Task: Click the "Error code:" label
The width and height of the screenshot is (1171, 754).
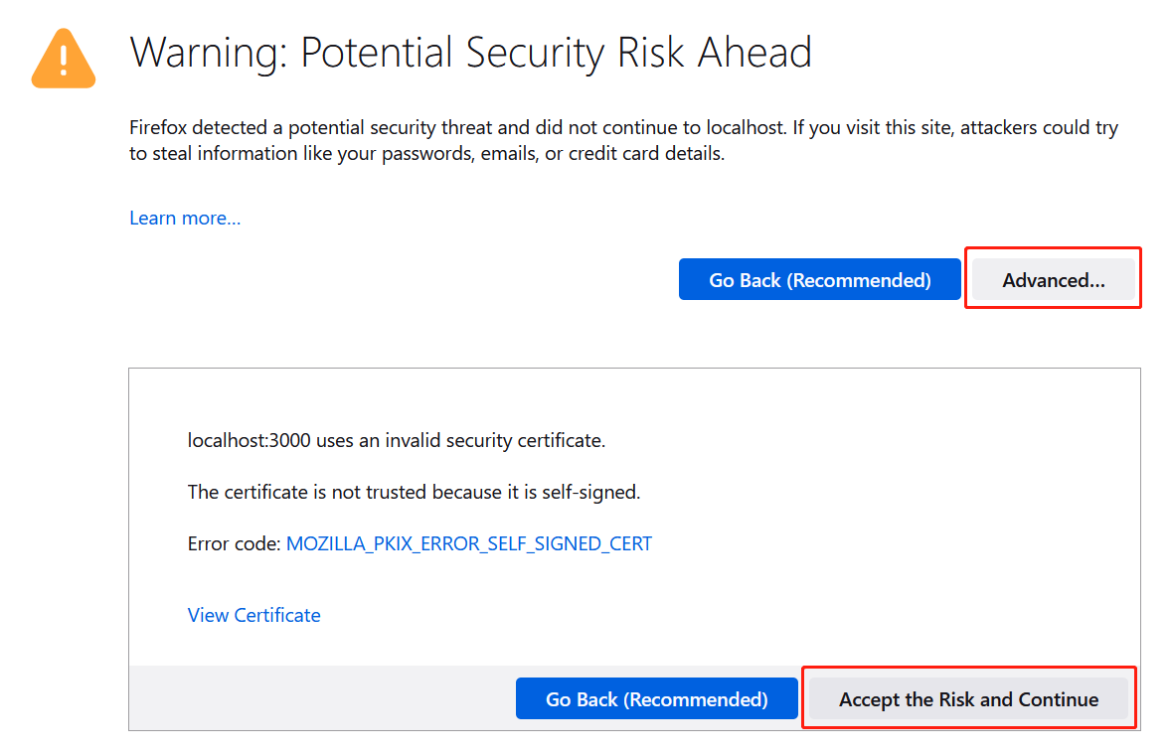Action: pyautogui.click(x=233, y=543)
